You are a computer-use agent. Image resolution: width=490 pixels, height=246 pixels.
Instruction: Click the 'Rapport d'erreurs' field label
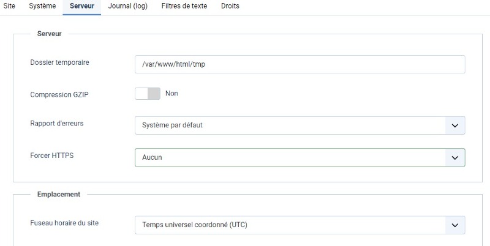tap(57, 124)
